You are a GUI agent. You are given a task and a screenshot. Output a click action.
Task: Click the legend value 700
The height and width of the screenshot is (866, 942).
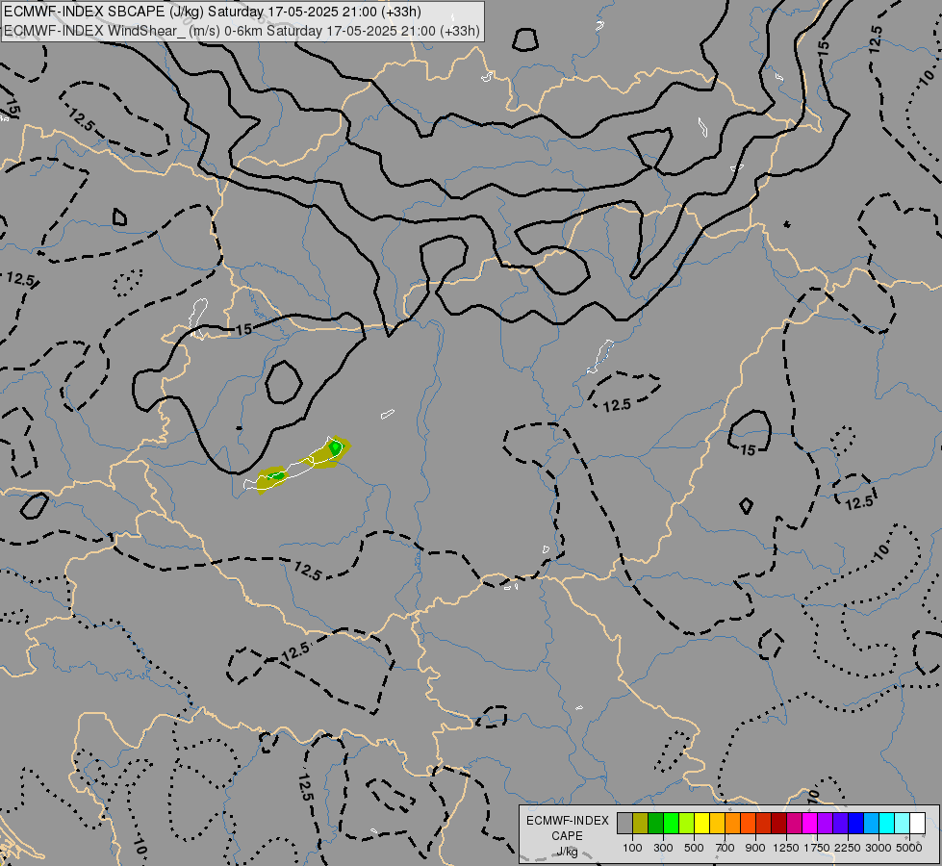coord(726,848)
